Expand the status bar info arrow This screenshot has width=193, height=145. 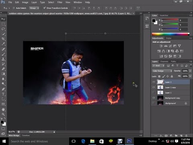pos(54,132)
